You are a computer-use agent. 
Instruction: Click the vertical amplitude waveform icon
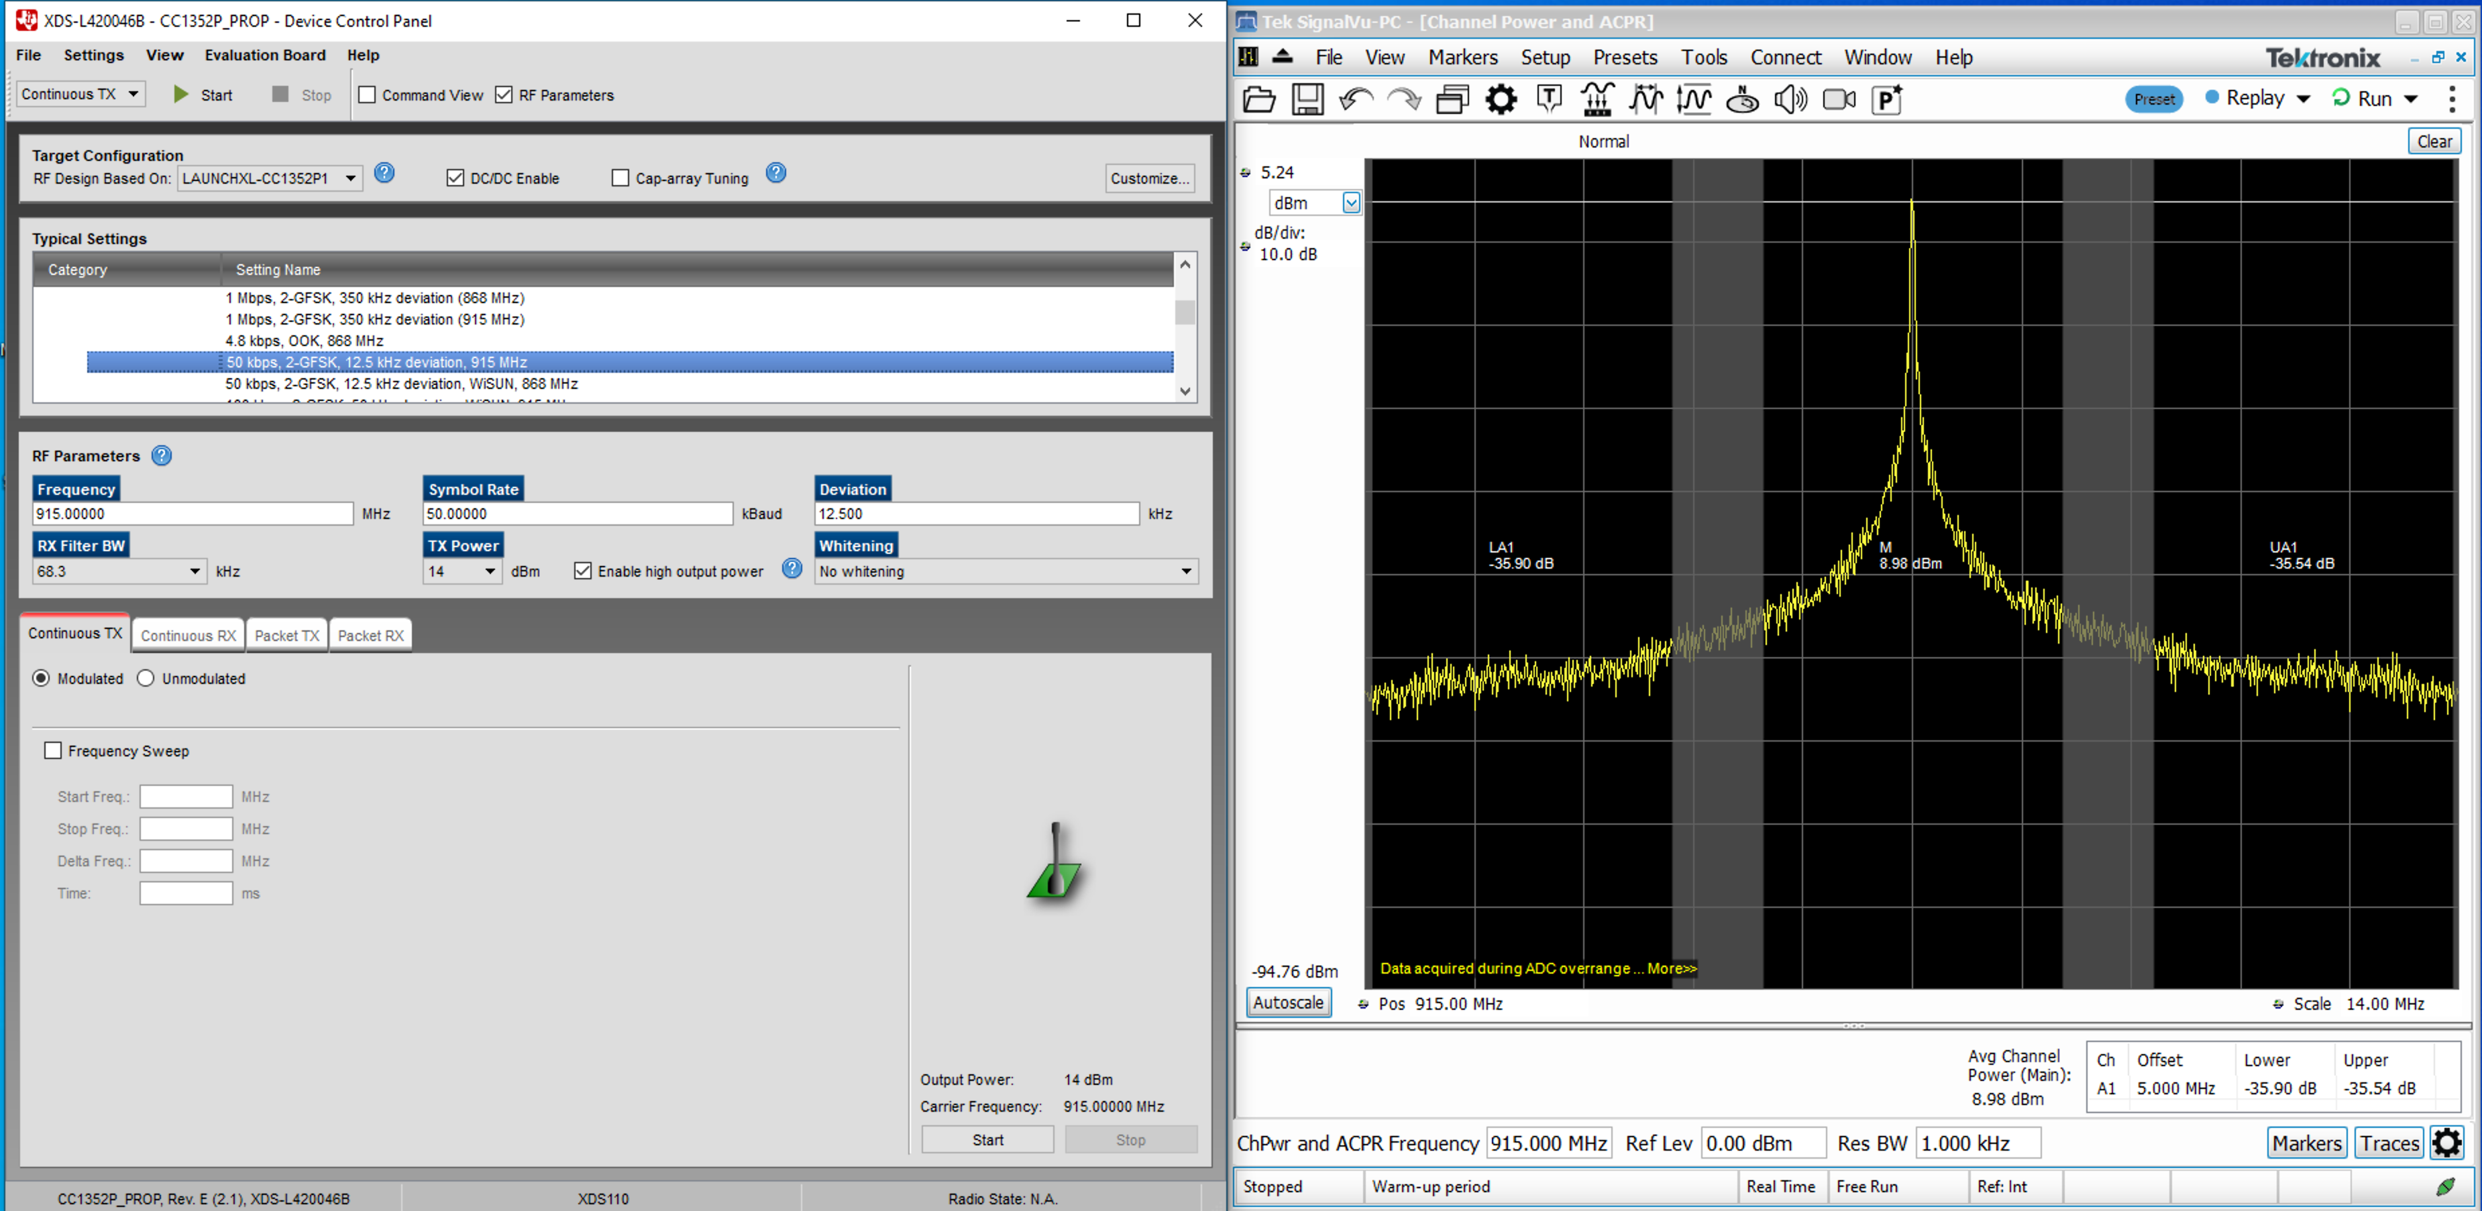pos(1694,99)
